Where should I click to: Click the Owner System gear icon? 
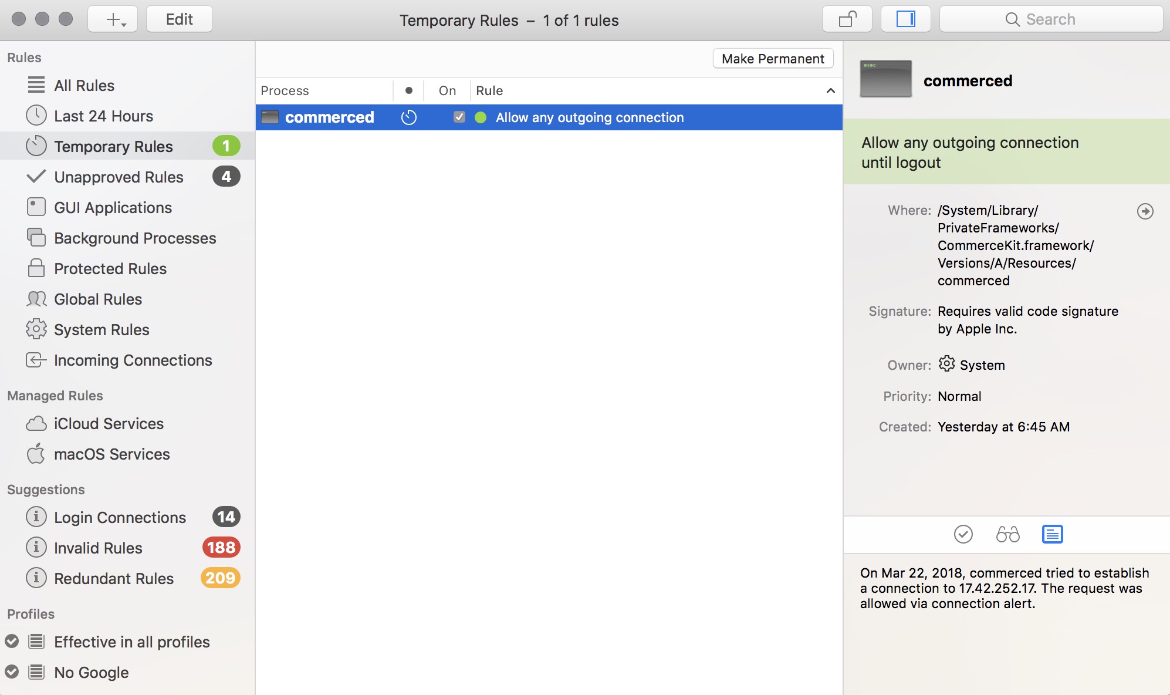coord(946,364)
